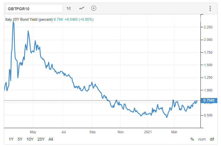Add a comparison with plus icon

94,9
